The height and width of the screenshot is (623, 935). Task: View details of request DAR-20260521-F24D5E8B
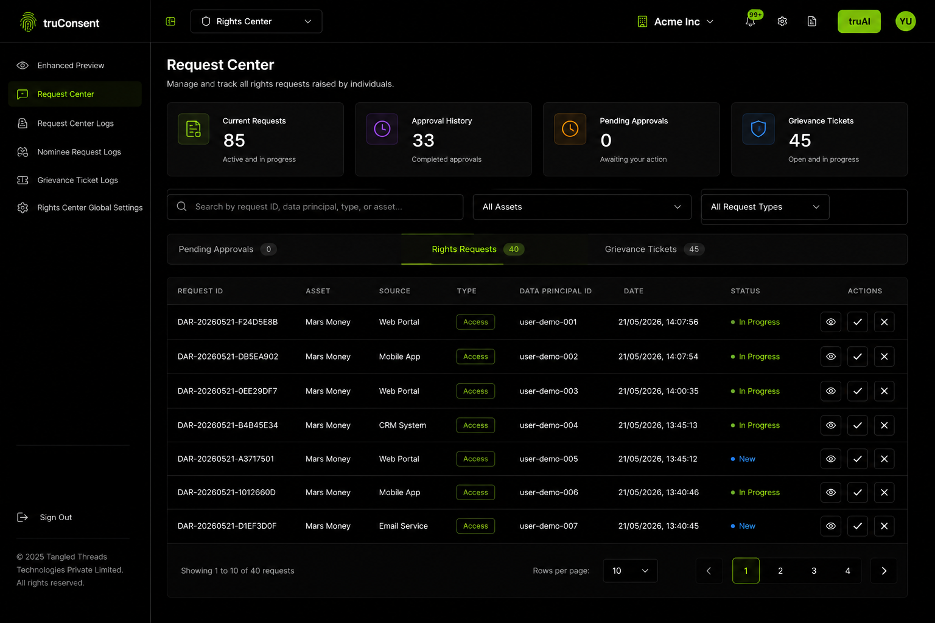(831, 322)
